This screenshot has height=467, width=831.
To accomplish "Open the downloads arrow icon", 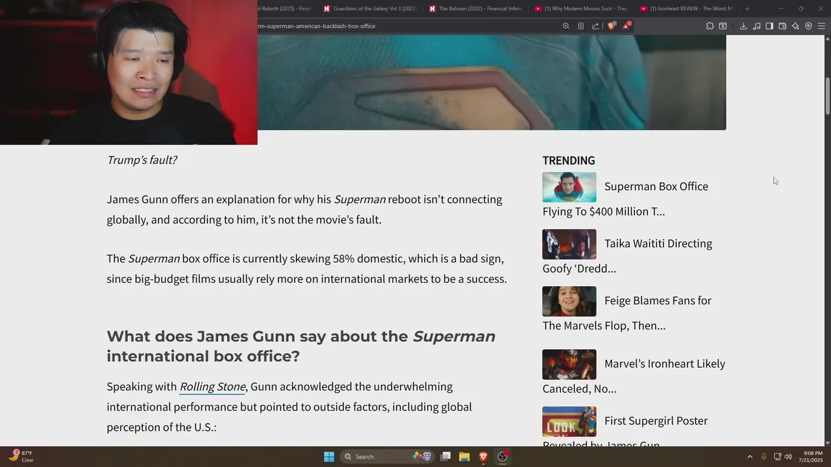I will pos(743,26).
